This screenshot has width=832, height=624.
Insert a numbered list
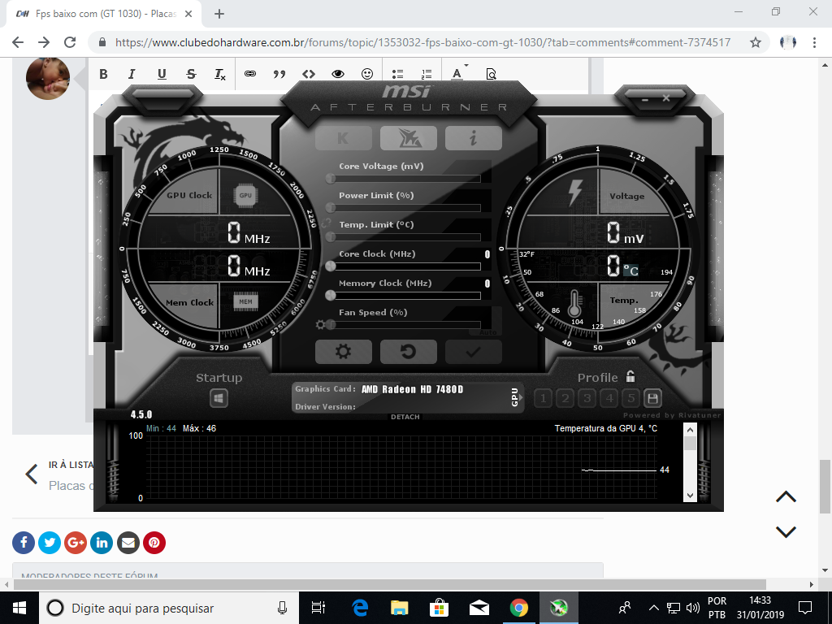pos(427,74)
